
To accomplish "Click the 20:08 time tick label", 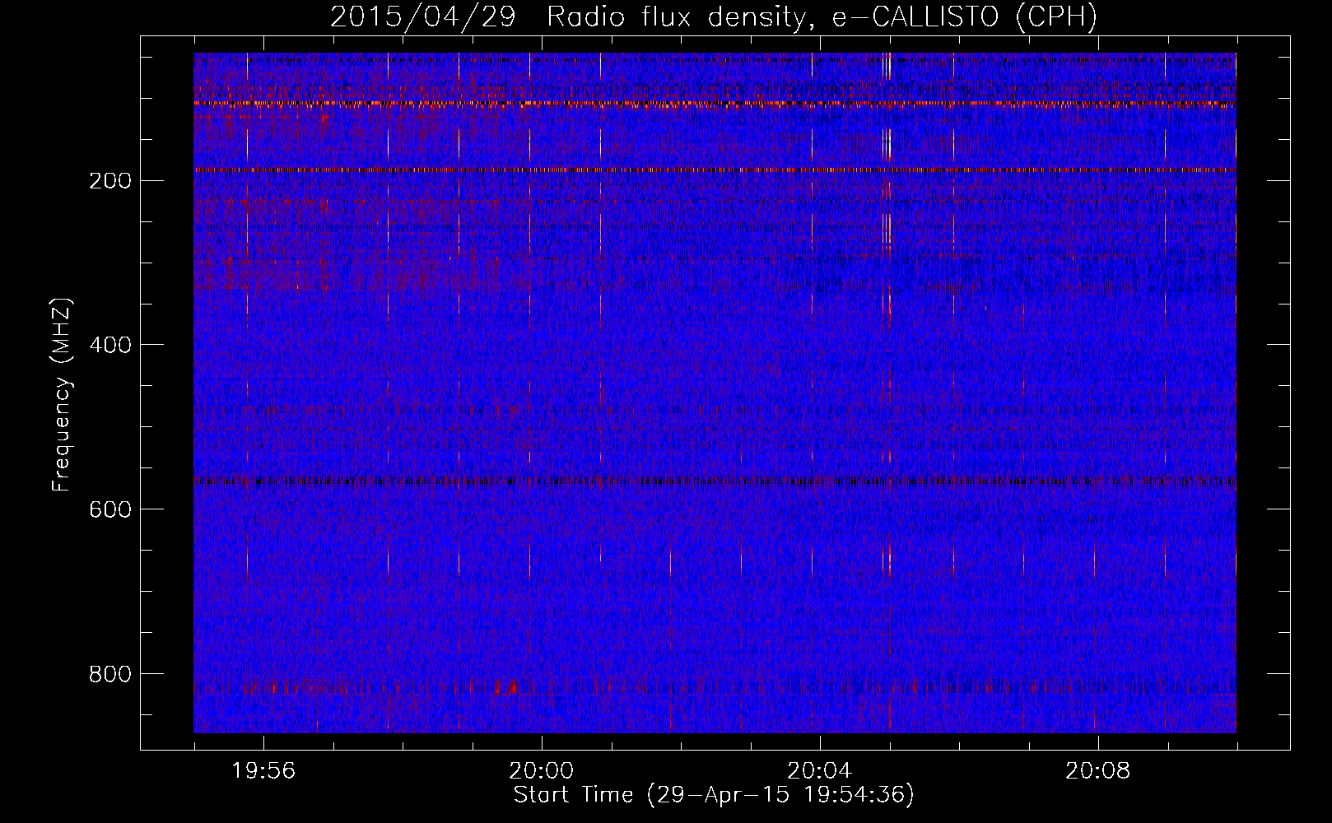I will 1098,771.
